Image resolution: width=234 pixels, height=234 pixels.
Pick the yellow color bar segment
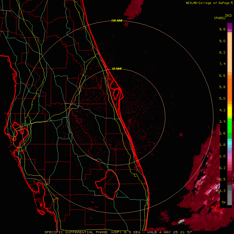(x=230, y=111)
